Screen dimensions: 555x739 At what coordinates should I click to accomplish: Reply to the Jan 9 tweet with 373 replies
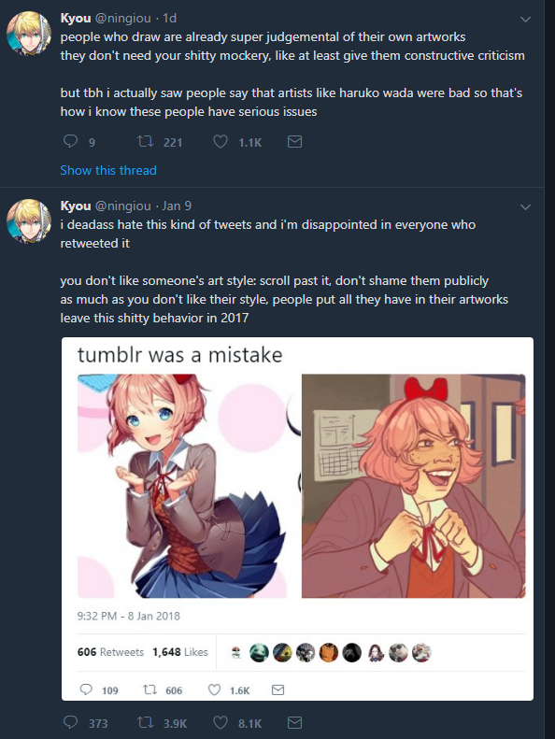pos(70,722)
